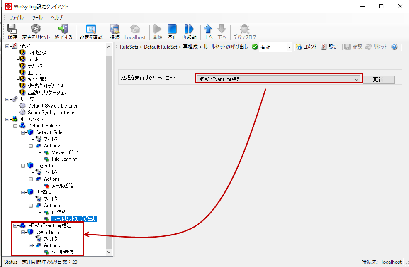
Task: Select ライセンス in the tree
Action: [37, 53]
